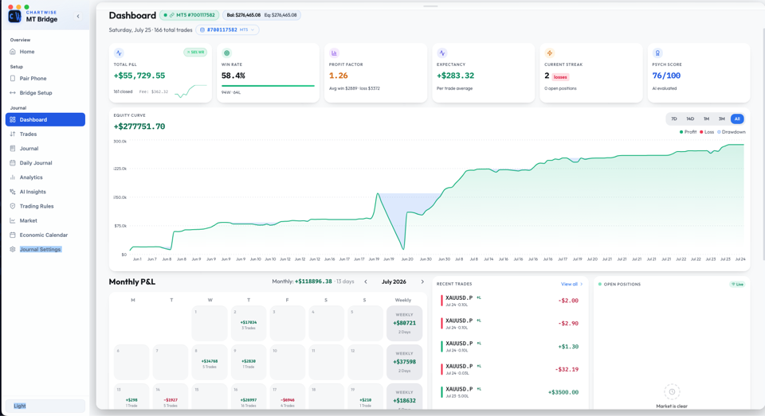Select the 7D equity curve range
The width and height of the screenshot is (765, 416).
674,119
